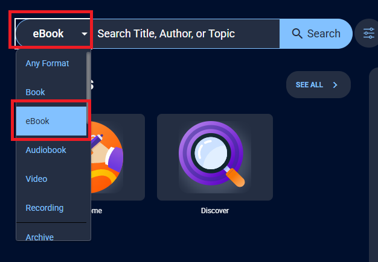Select Recording from the format menu
This screenshot has height=262, width=378.
point(44,208)
